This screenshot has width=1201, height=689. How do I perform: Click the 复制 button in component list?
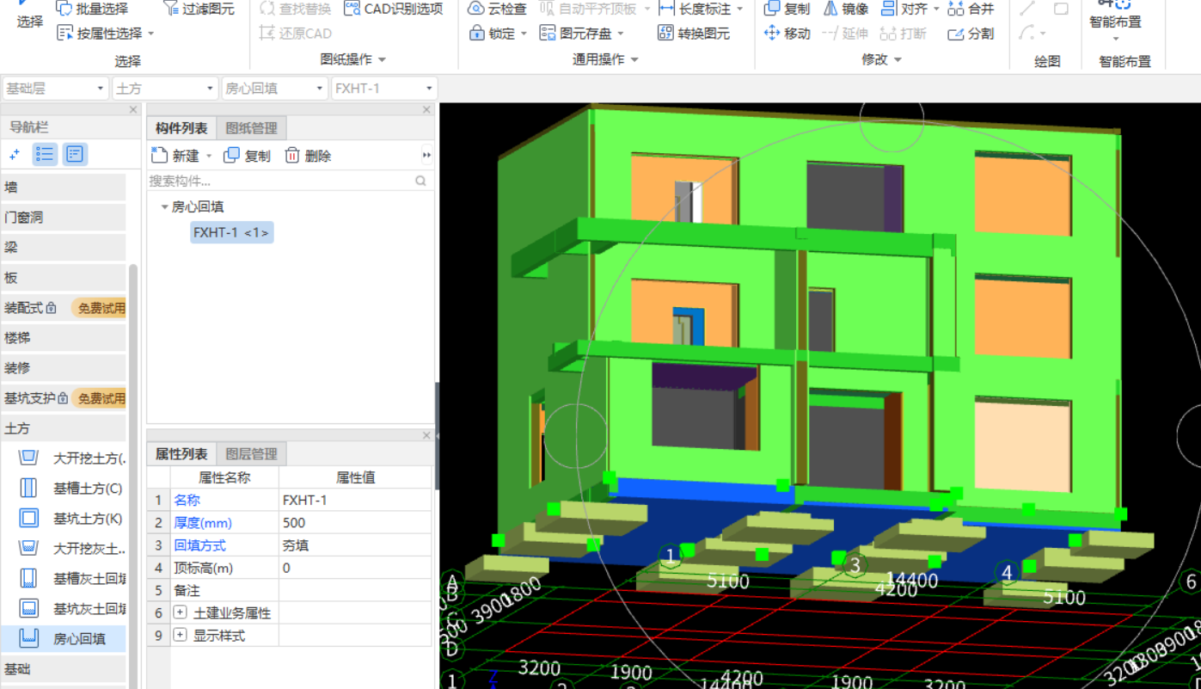click(x=247, y=156)
